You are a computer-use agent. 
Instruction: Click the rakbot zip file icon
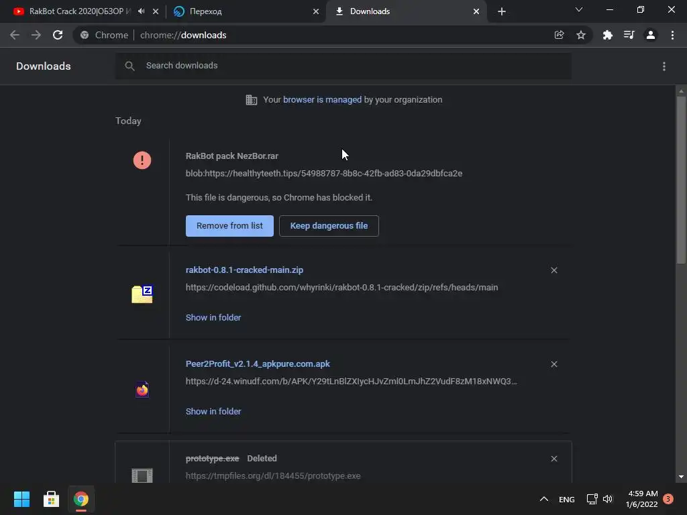pyautogui.click(x=142, y=294)
